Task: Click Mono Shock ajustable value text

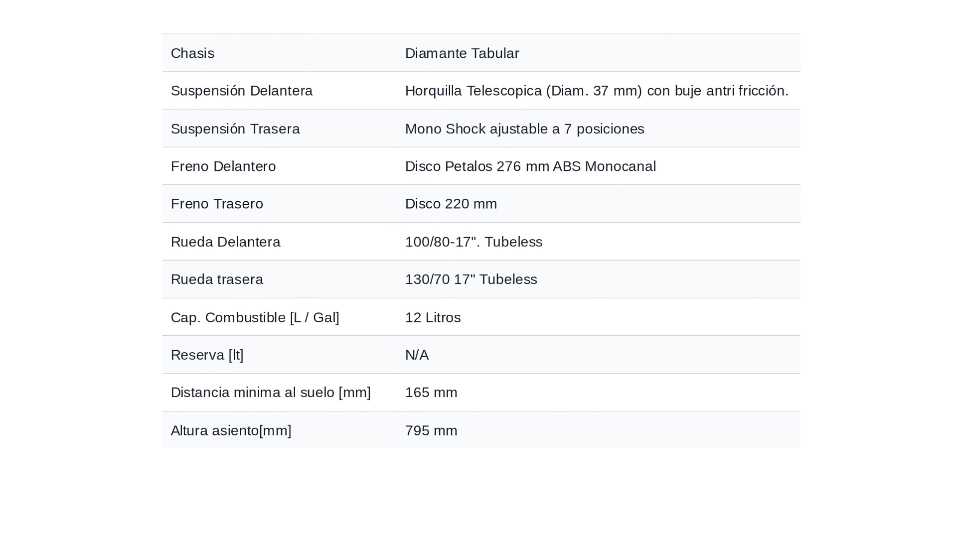Action: tap(524, 129)
